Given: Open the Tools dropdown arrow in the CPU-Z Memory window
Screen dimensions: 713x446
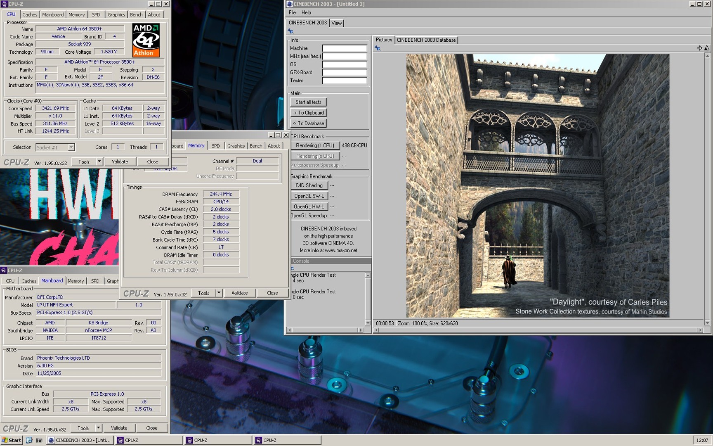Looking at the screenshot, I should click(219, 293).
